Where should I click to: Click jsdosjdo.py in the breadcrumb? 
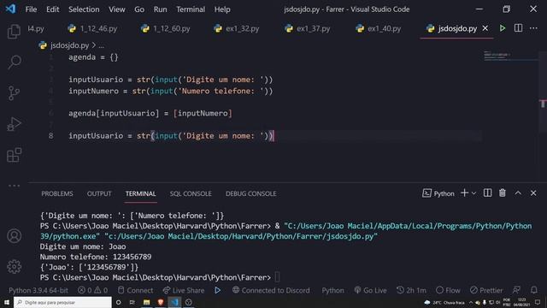pos(69,45)
